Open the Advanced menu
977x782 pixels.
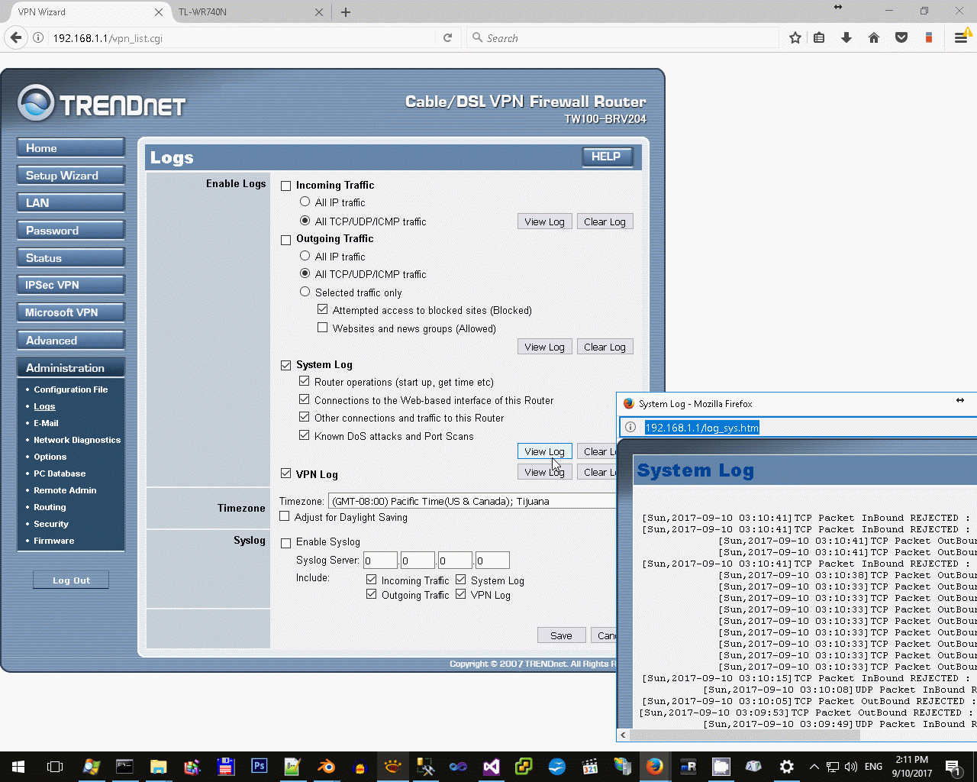coord(71,341)
